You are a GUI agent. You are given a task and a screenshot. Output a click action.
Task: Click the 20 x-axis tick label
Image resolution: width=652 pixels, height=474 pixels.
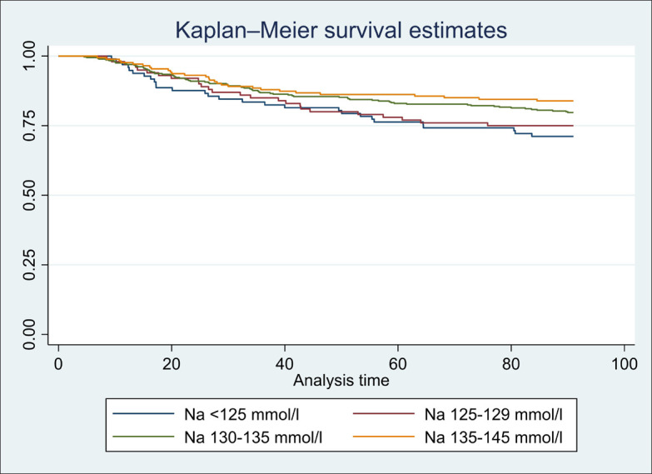tap(172, 364)
